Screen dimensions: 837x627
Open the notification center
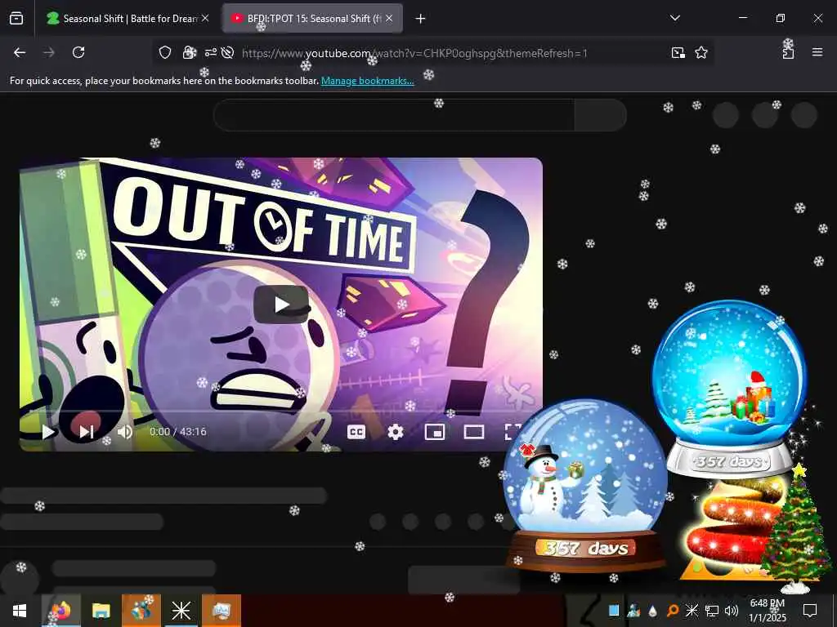click(810, 611)
